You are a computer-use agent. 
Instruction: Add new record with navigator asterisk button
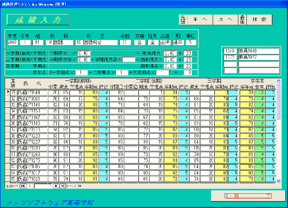69,186
